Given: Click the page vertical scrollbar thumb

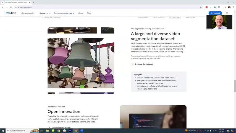Looking at the screenshot, I should click(x=235, y=86).
